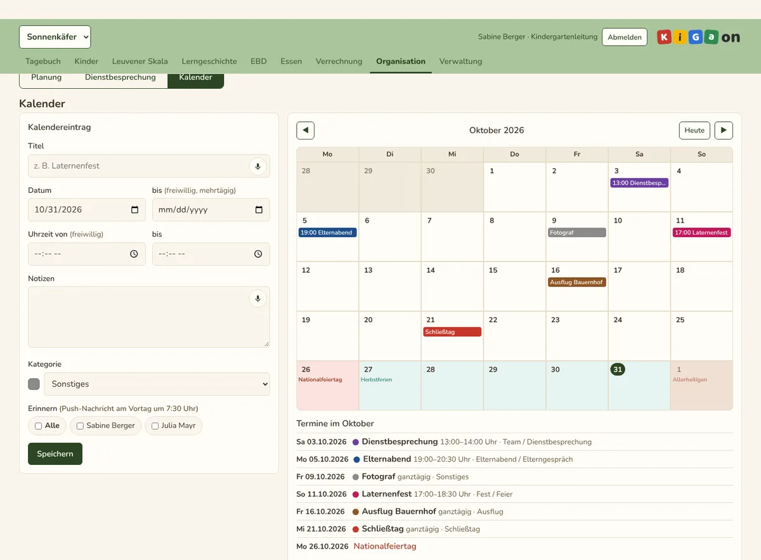
Task: Open the Organisation menu tab
Action: point(401,62)
